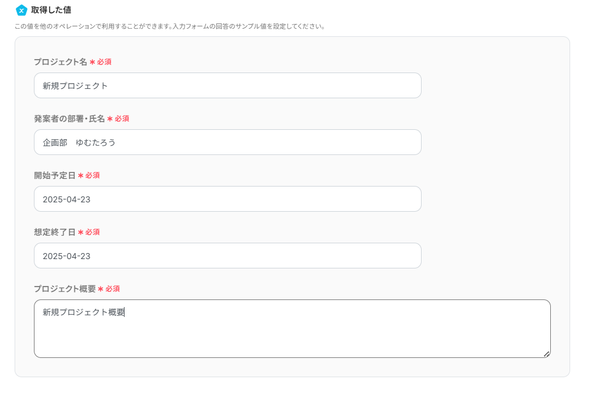Click the 取得した値 heading text
The image size is (590, 393).
click(51, 10)
